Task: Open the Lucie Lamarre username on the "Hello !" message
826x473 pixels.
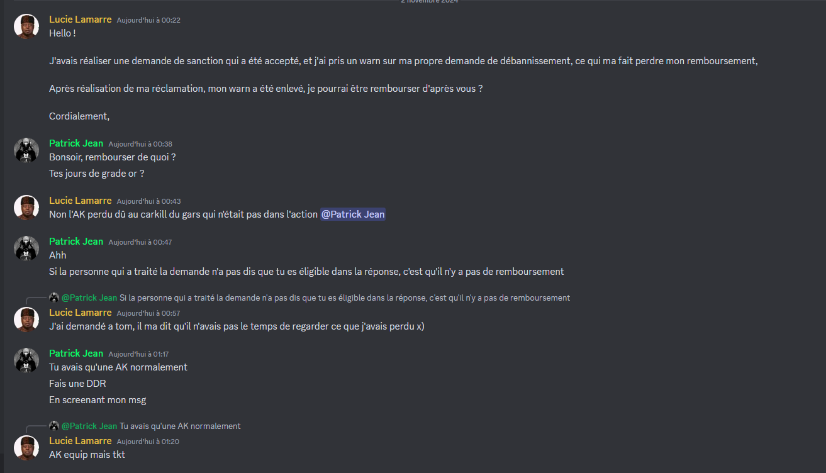Action: (x=80, y=19)
